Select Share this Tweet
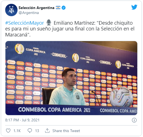 tap(66, 131)
